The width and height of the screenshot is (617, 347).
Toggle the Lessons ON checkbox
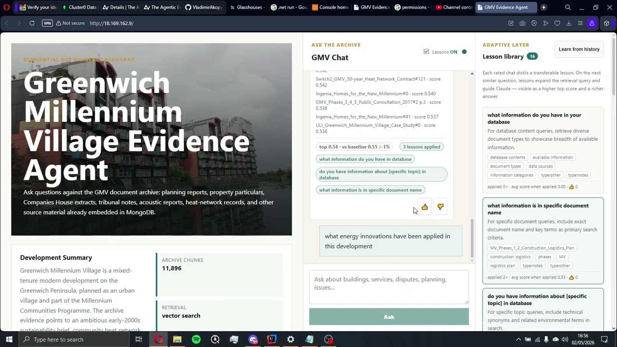click(x=426, y=52)
